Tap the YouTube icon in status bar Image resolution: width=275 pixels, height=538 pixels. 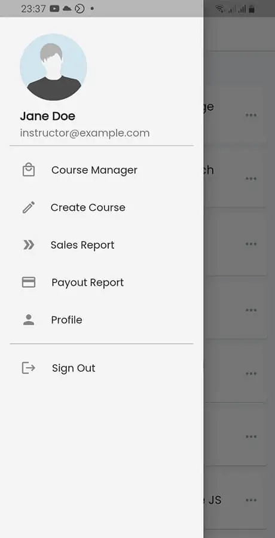pos(54,8)
